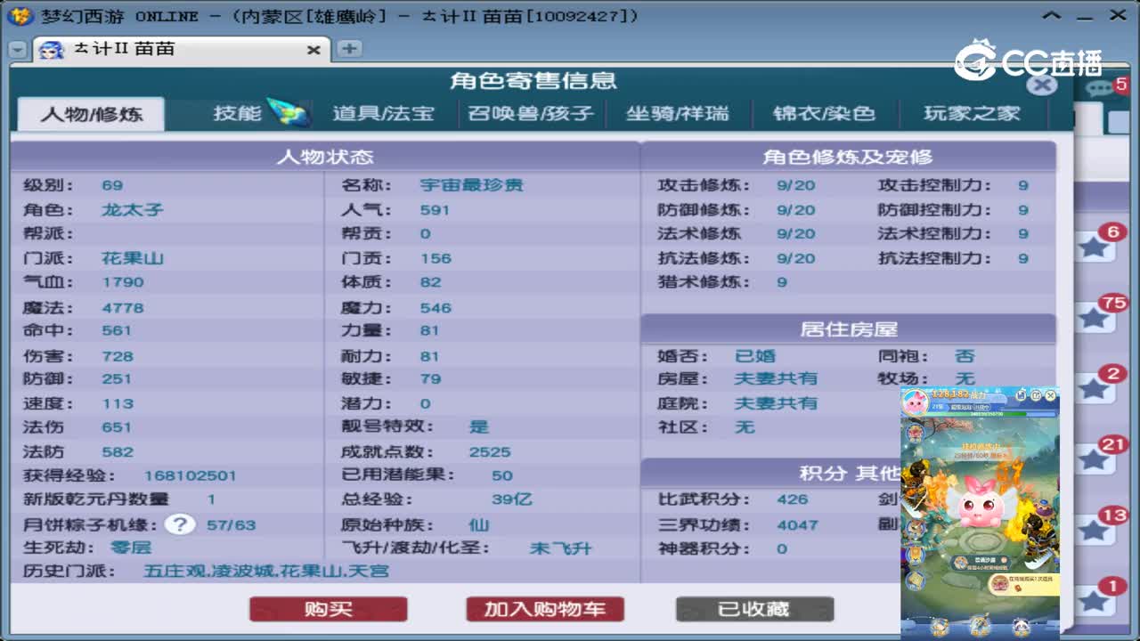Viewport: 1140px width, 641px height.
Task: Click the 角色修炼及宠修 section header
Action: click(848, 157)
